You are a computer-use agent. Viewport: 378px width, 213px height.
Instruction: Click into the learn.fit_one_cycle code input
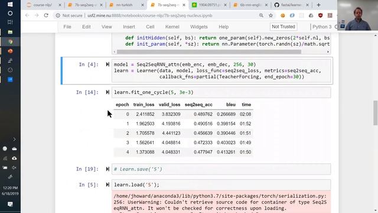[x=221, y=92]
